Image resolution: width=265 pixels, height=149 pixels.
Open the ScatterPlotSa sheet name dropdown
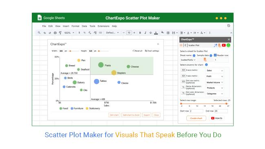point(188,60)
